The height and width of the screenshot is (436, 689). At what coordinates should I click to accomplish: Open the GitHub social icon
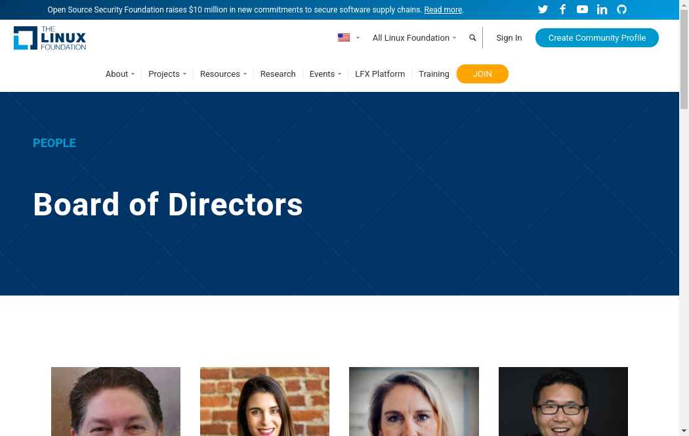click(621, 9)
